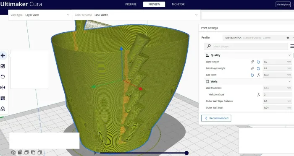Select the Scale tool icon

pyautogui.click(x=3, y=66)
